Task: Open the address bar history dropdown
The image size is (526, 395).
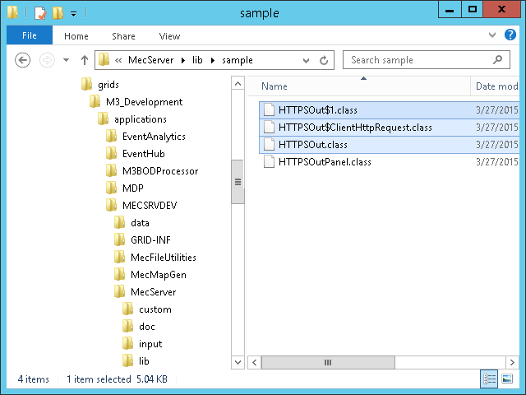Action: tap(307, 60)
